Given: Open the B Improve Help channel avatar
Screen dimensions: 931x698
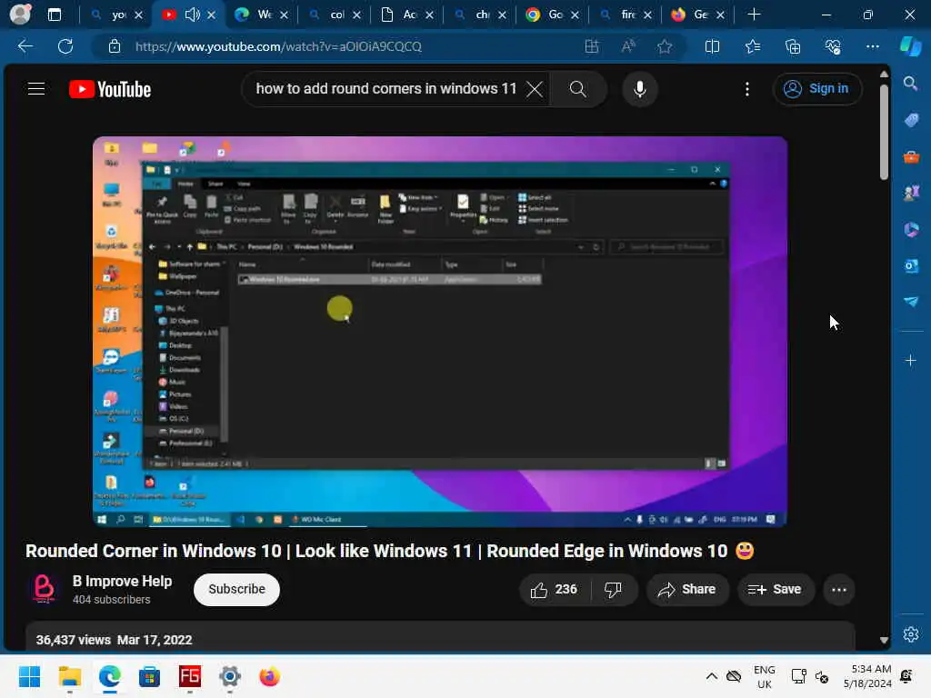Looking at the screenshot, I should [44, 589].
